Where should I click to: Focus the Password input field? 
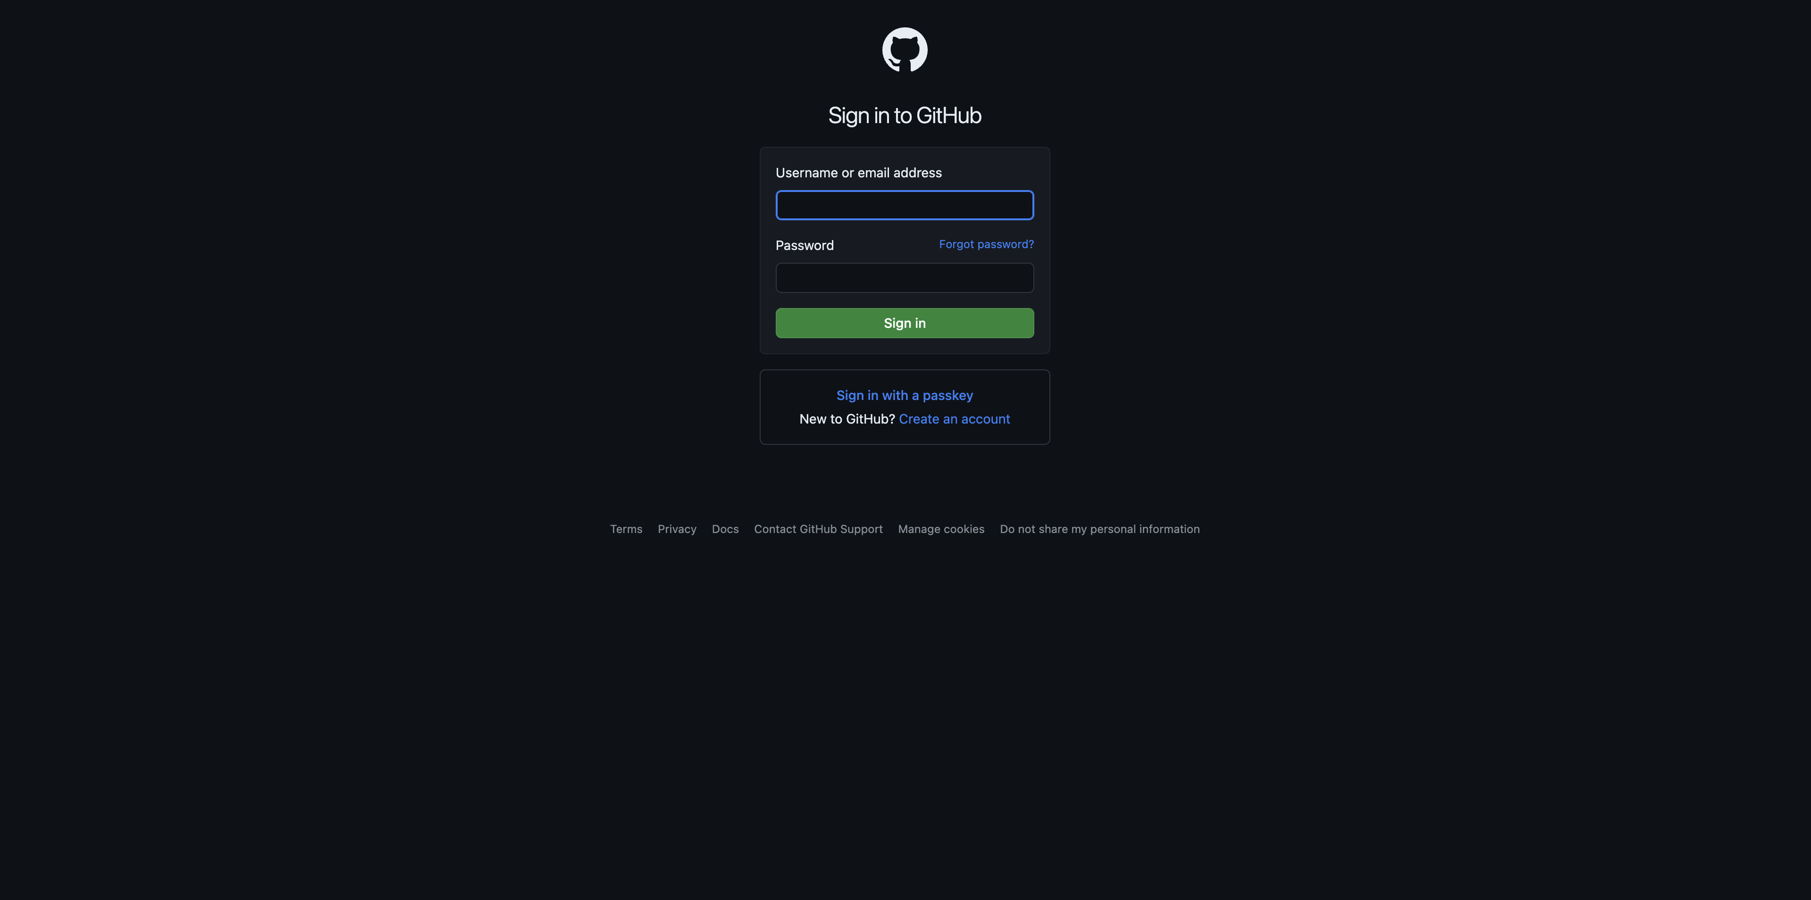click(905, 277)
